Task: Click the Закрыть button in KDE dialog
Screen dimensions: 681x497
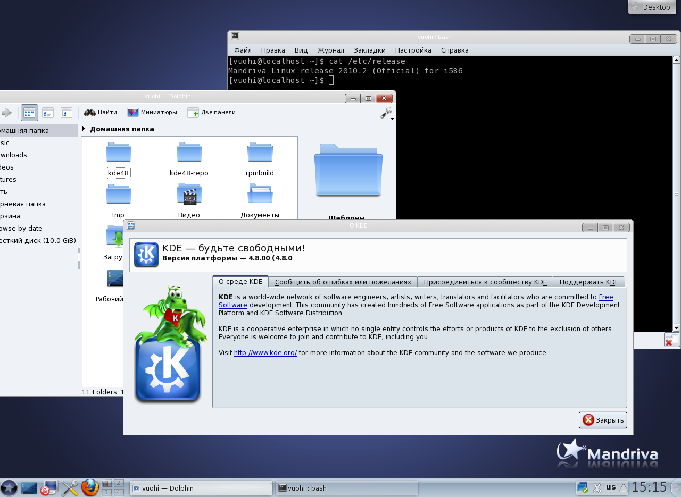Action: pyautogui.click(x=603, y=420)
